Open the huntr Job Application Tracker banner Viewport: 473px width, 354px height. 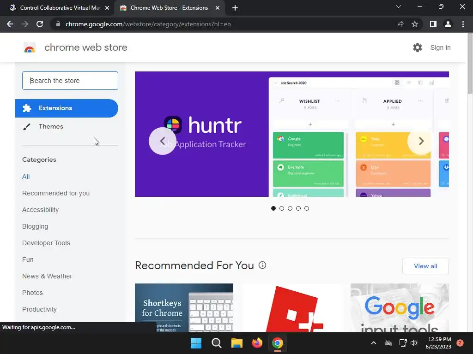click(292, 134)
